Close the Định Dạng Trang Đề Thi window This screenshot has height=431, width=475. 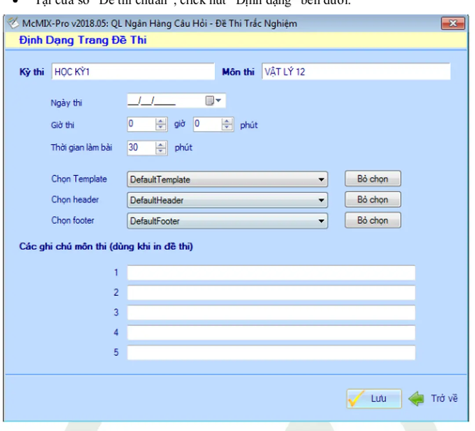pyautogui.click(x=453, y=23)
